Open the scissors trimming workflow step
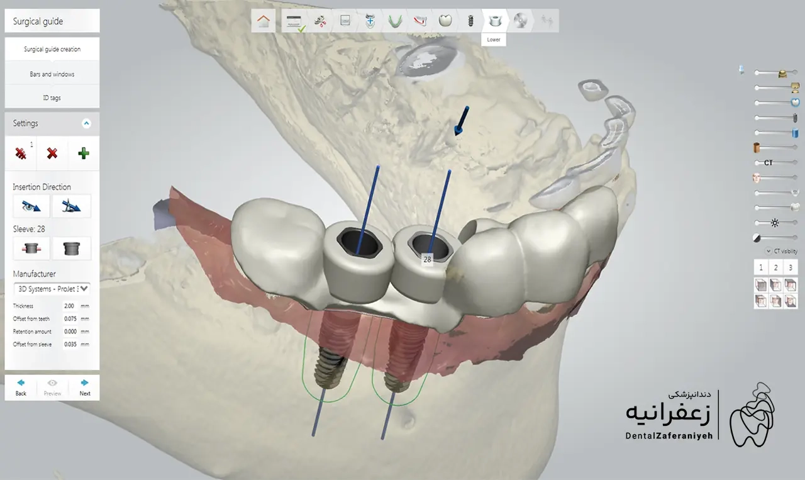The width and height of the screenshot is (805, 480). pyautogui.click(x=321, y=21)
